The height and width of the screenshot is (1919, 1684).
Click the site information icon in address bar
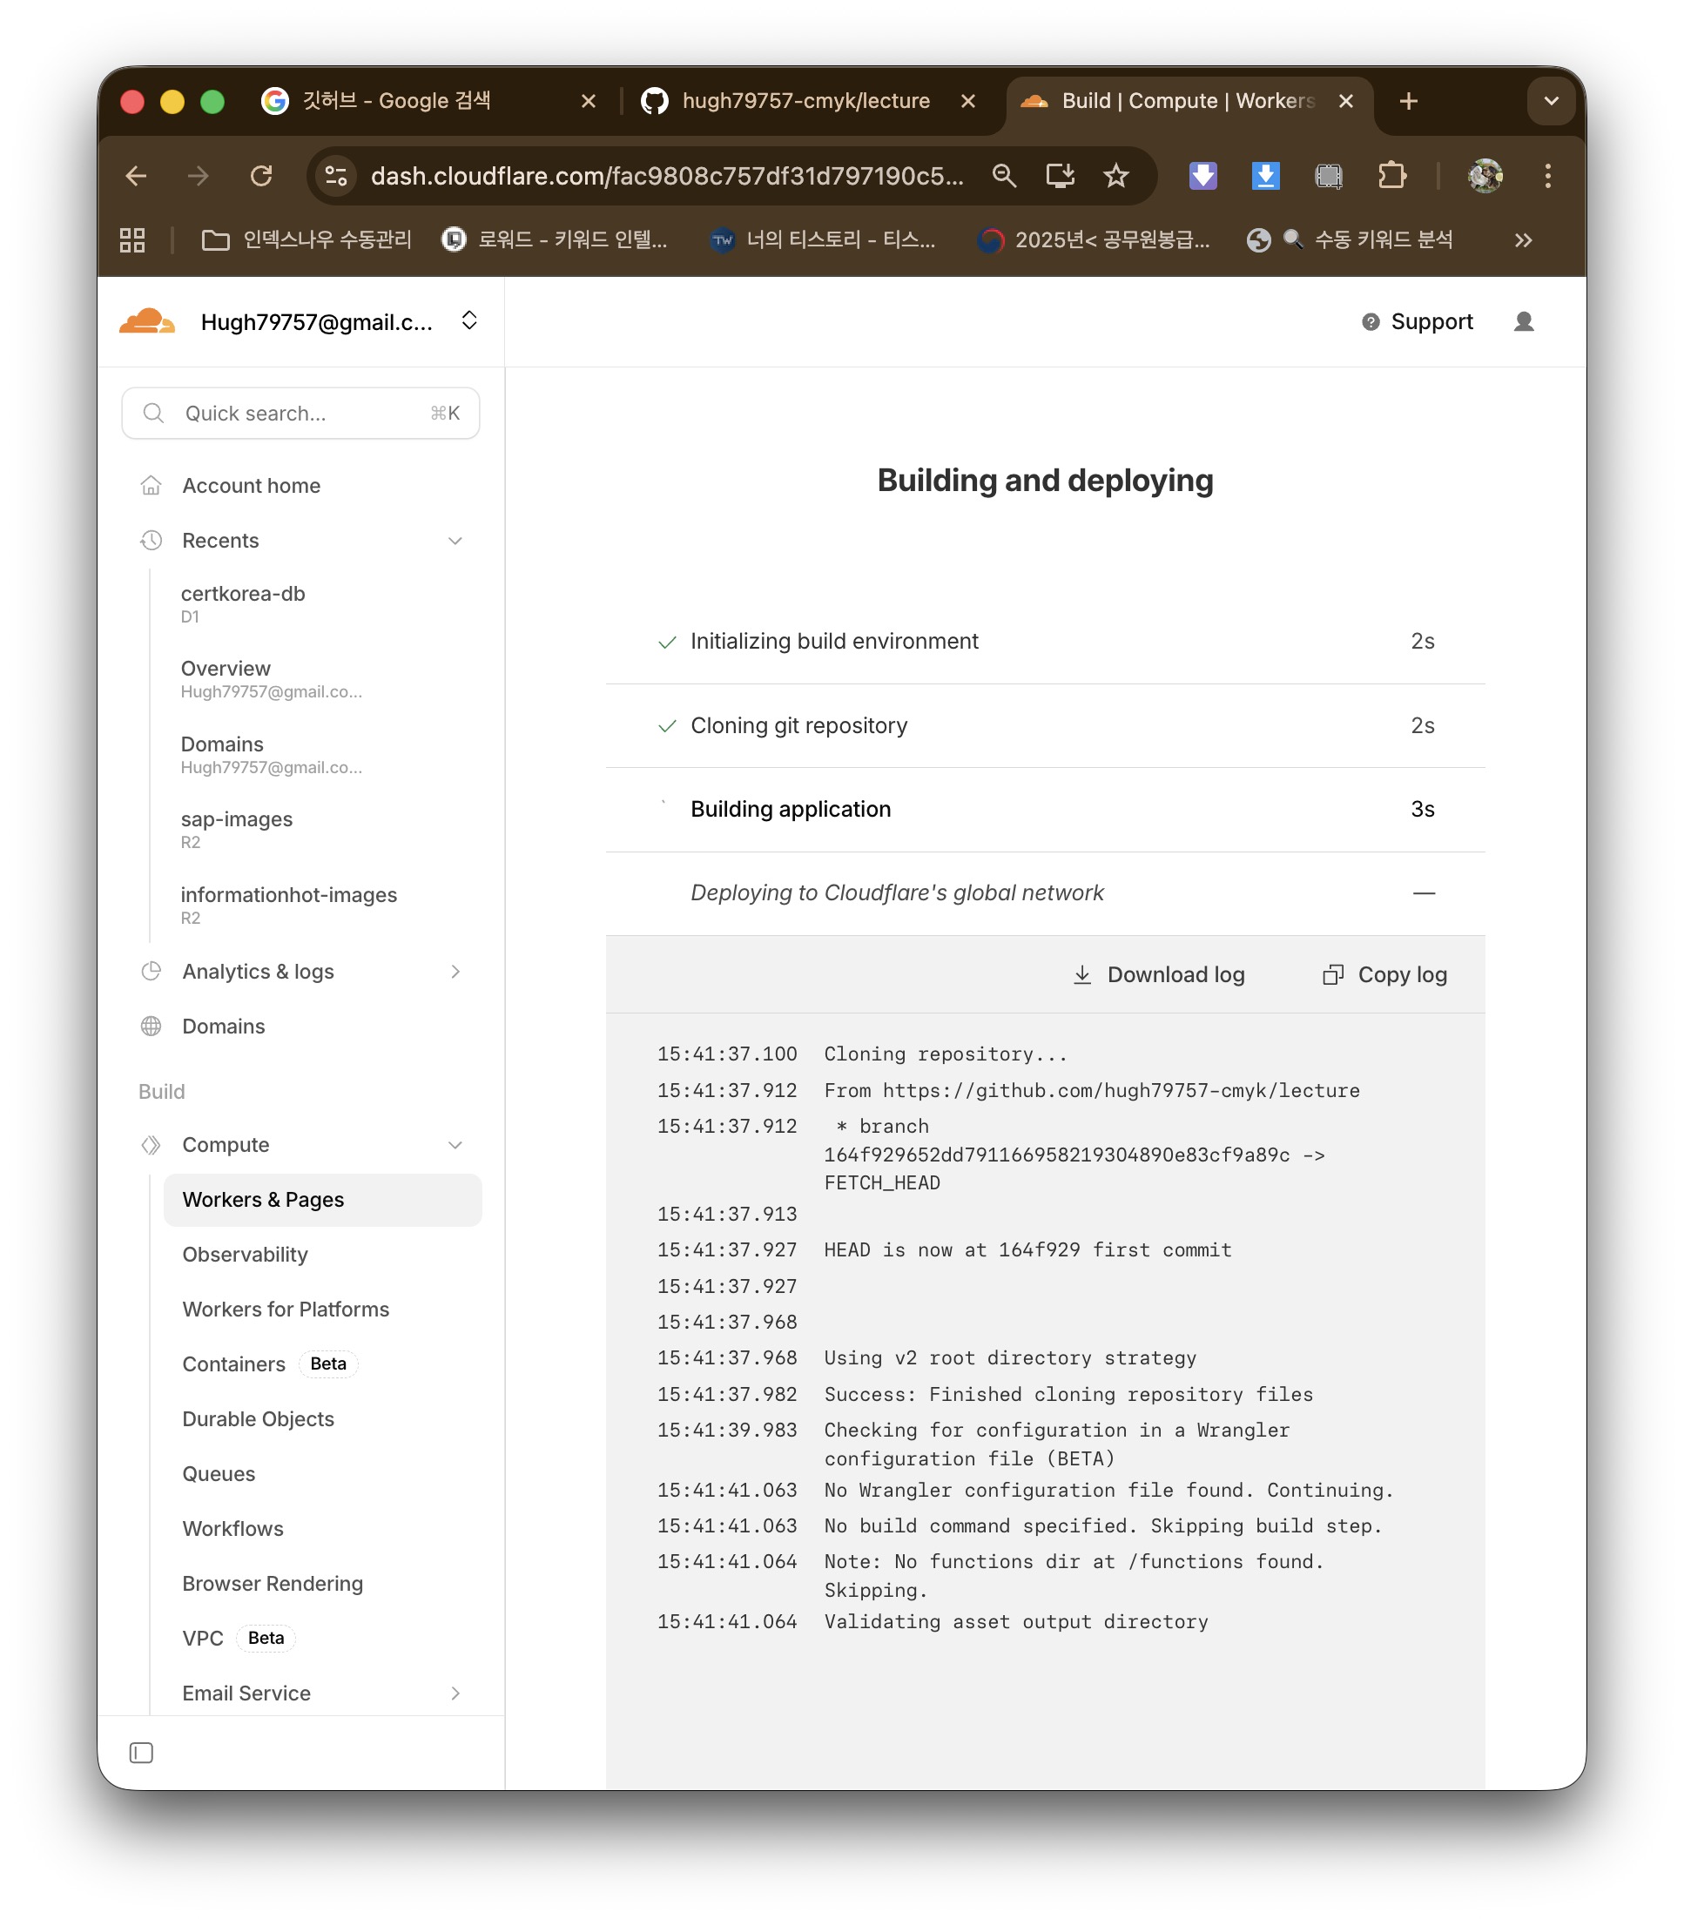point(336,176)
